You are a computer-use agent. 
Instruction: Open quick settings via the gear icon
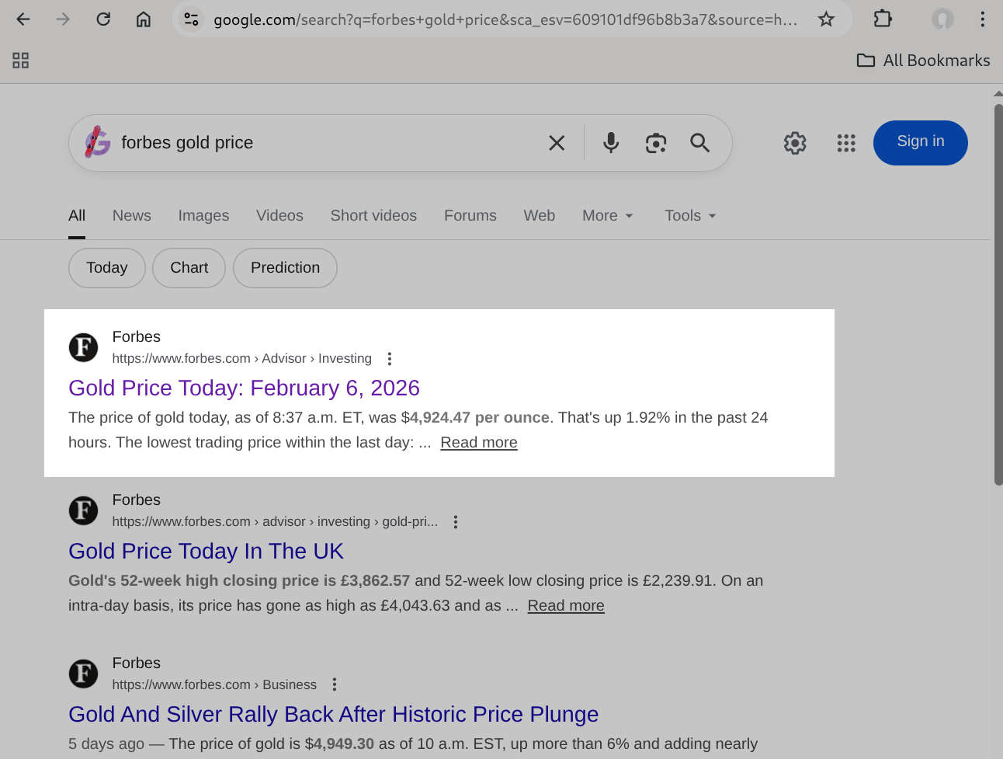(x=795, y=142)
